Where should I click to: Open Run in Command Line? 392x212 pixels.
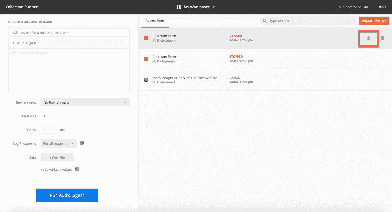tap(351, 7)
